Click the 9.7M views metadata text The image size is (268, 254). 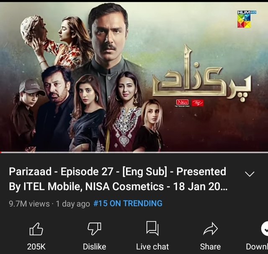(x=29, y=204)
